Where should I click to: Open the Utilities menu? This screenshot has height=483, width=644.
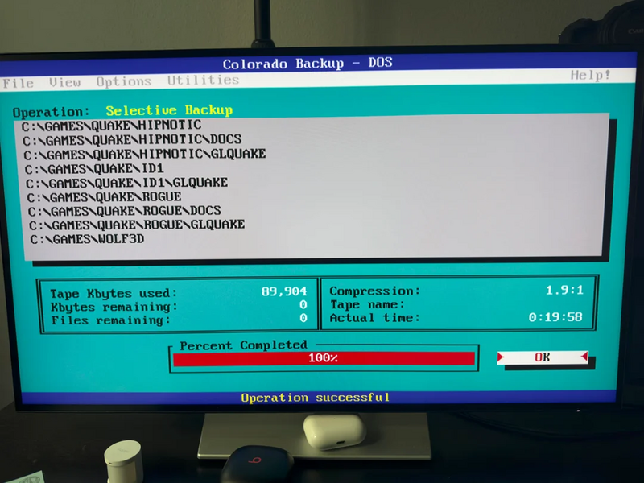coord(203,80)
